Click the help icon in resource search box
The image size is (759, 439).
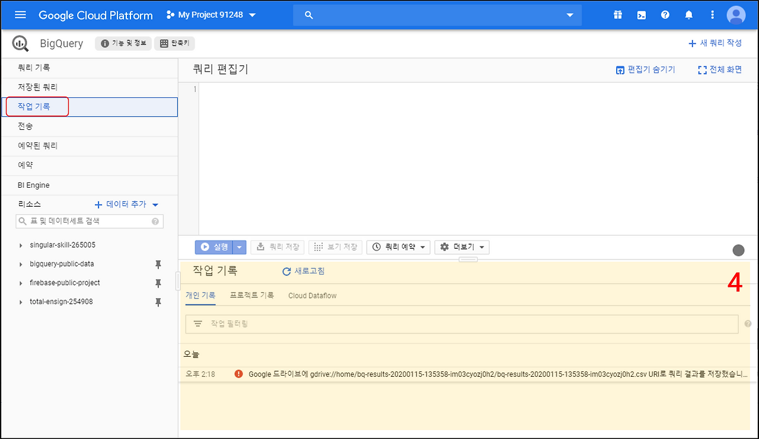pos(155,221)
